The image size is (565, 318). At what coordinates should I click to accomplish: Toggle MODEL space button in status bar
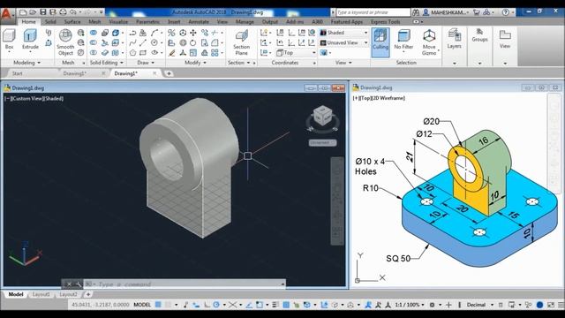coord(142,305)
